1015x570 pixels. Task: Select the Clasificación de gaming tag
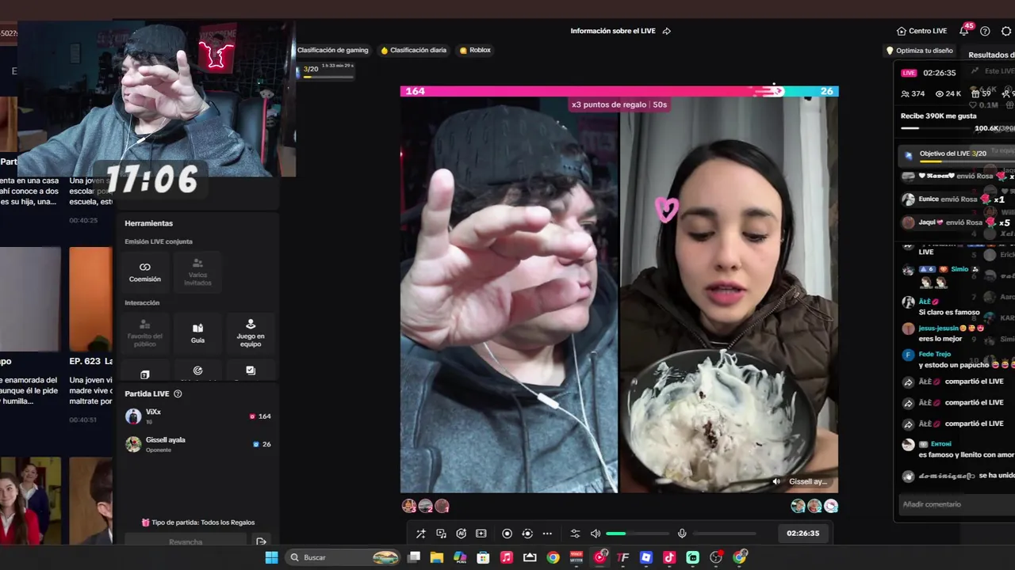[x=332, y=50]
